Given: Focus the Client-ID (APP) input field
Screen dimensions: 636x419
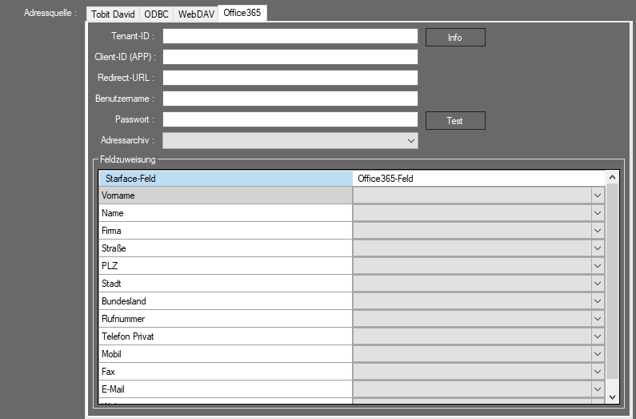Looking at the screenshot, I should (290, 57).
